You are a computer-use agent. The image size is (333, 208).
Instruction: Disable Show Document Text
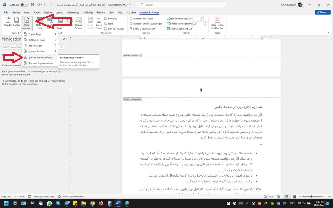131,29
